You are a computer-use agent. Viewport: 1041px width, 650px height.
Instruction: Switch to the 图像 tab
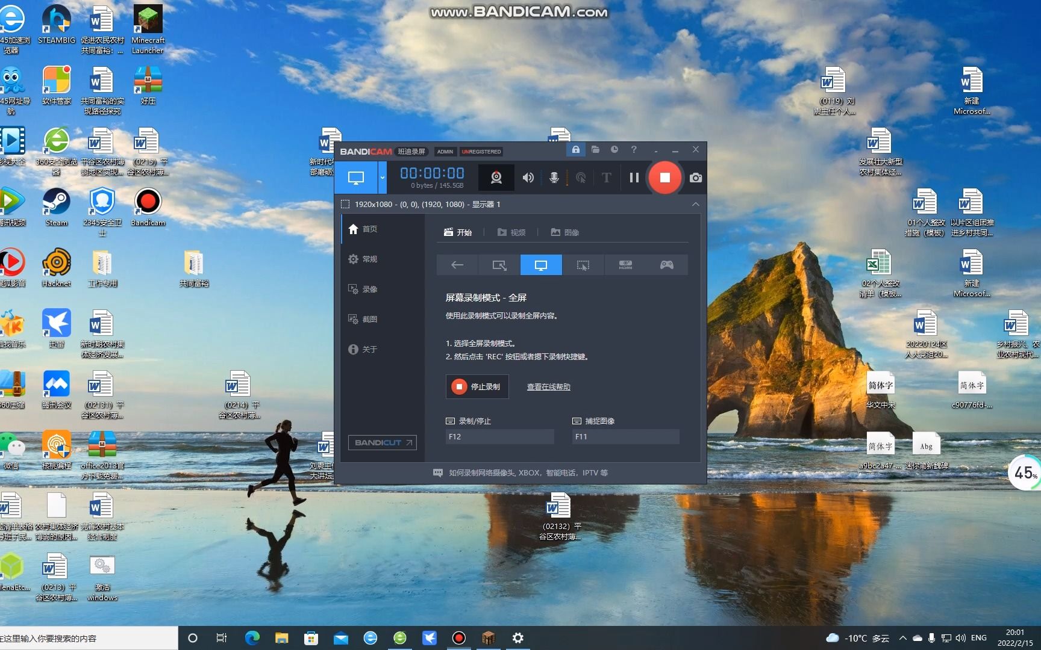click(565, 232)
